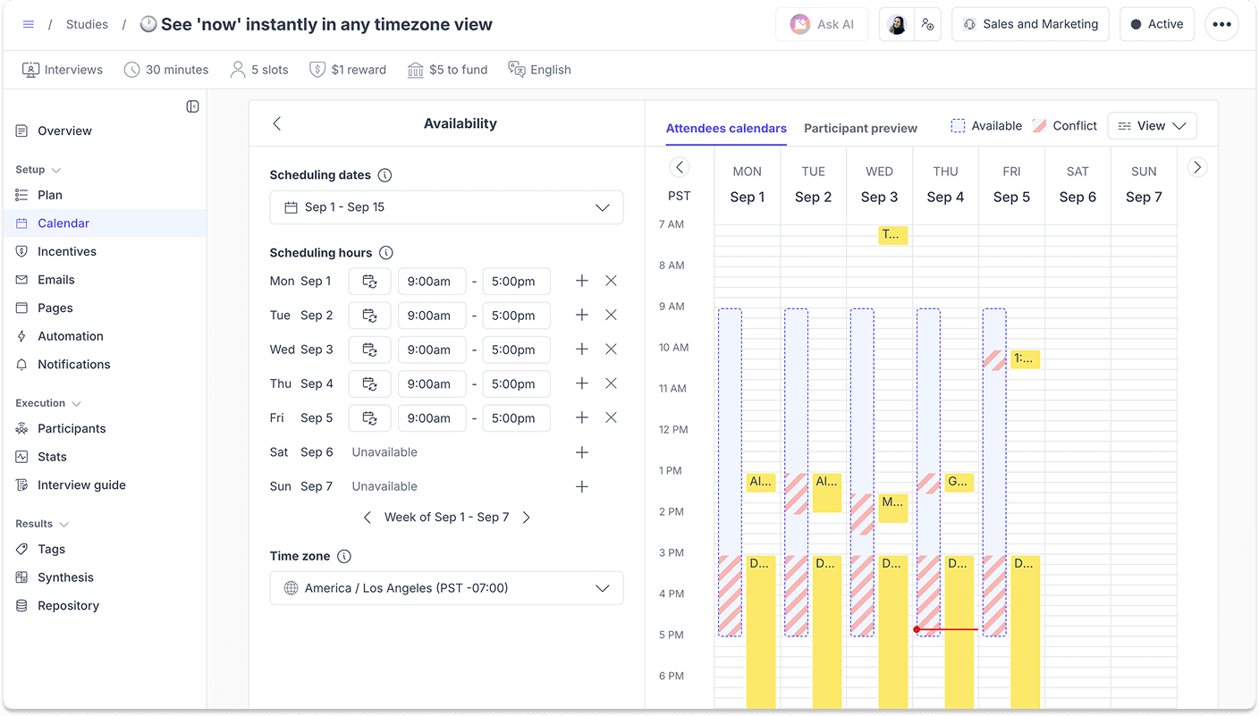This screenshot has height=716, width=1259.
Task: Show previous days in the calendar grid
Action: (680, 167)
